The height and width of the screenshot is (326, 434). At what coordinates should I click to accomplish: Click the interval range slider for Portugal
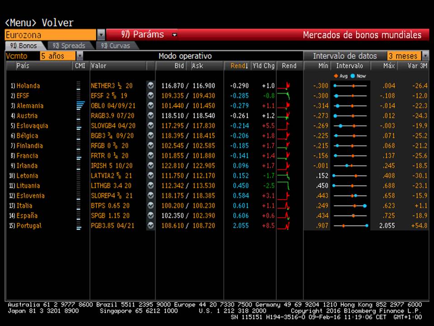click(x=350, y=225)
